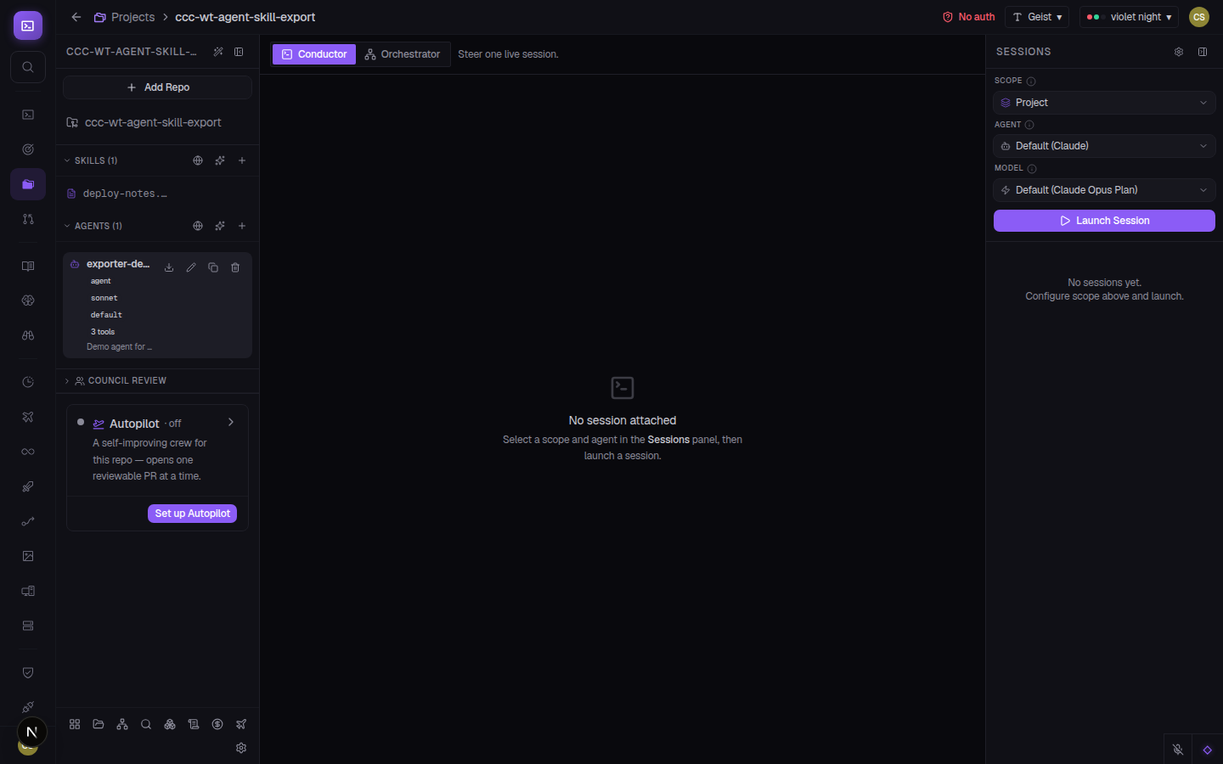
Task: Open the hierarchy icon in bottom toolbar
Action: point(122,724)
